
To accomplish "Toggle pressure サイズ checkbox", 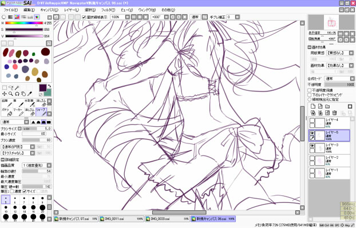I will [x=25, y=191].
